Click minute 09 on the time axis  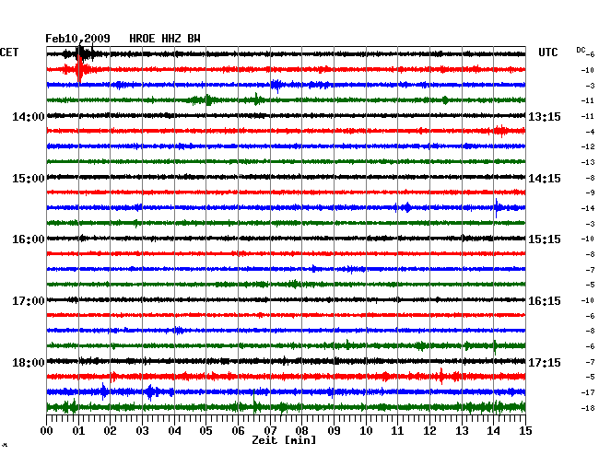(334, 431)
